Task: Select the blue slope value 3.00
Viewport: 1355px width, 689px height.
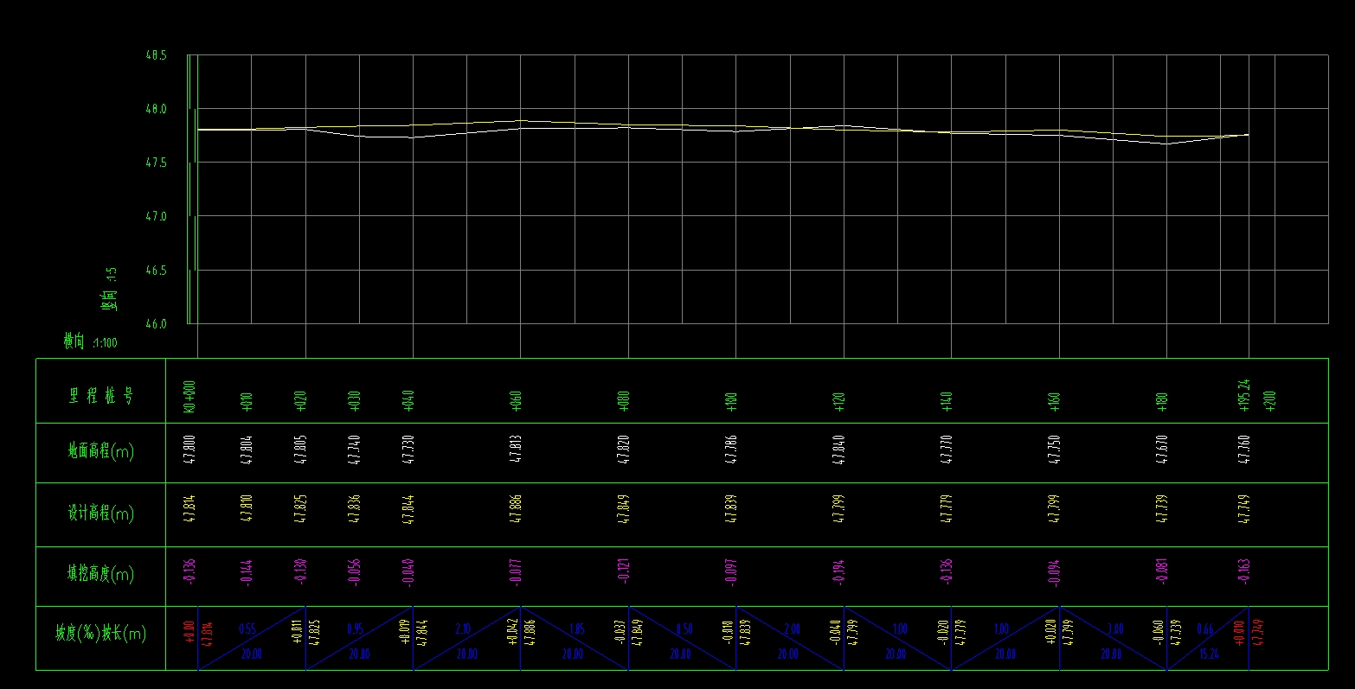Action: click(x=1116, y=630)
